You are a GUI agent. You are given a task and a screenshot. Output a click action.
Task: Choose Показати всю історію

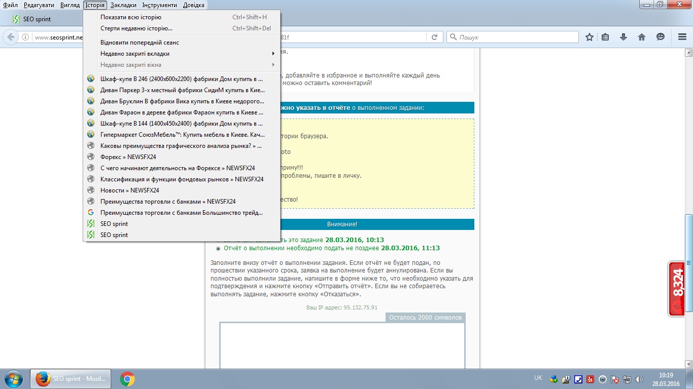(x=182, y=17)
